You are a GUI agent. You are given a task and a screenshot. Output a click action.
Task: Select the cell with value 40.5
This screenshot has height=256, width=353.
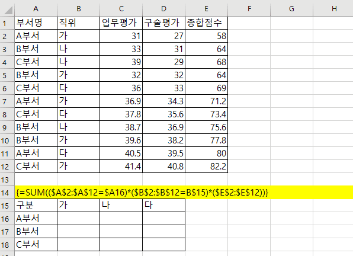121,153
